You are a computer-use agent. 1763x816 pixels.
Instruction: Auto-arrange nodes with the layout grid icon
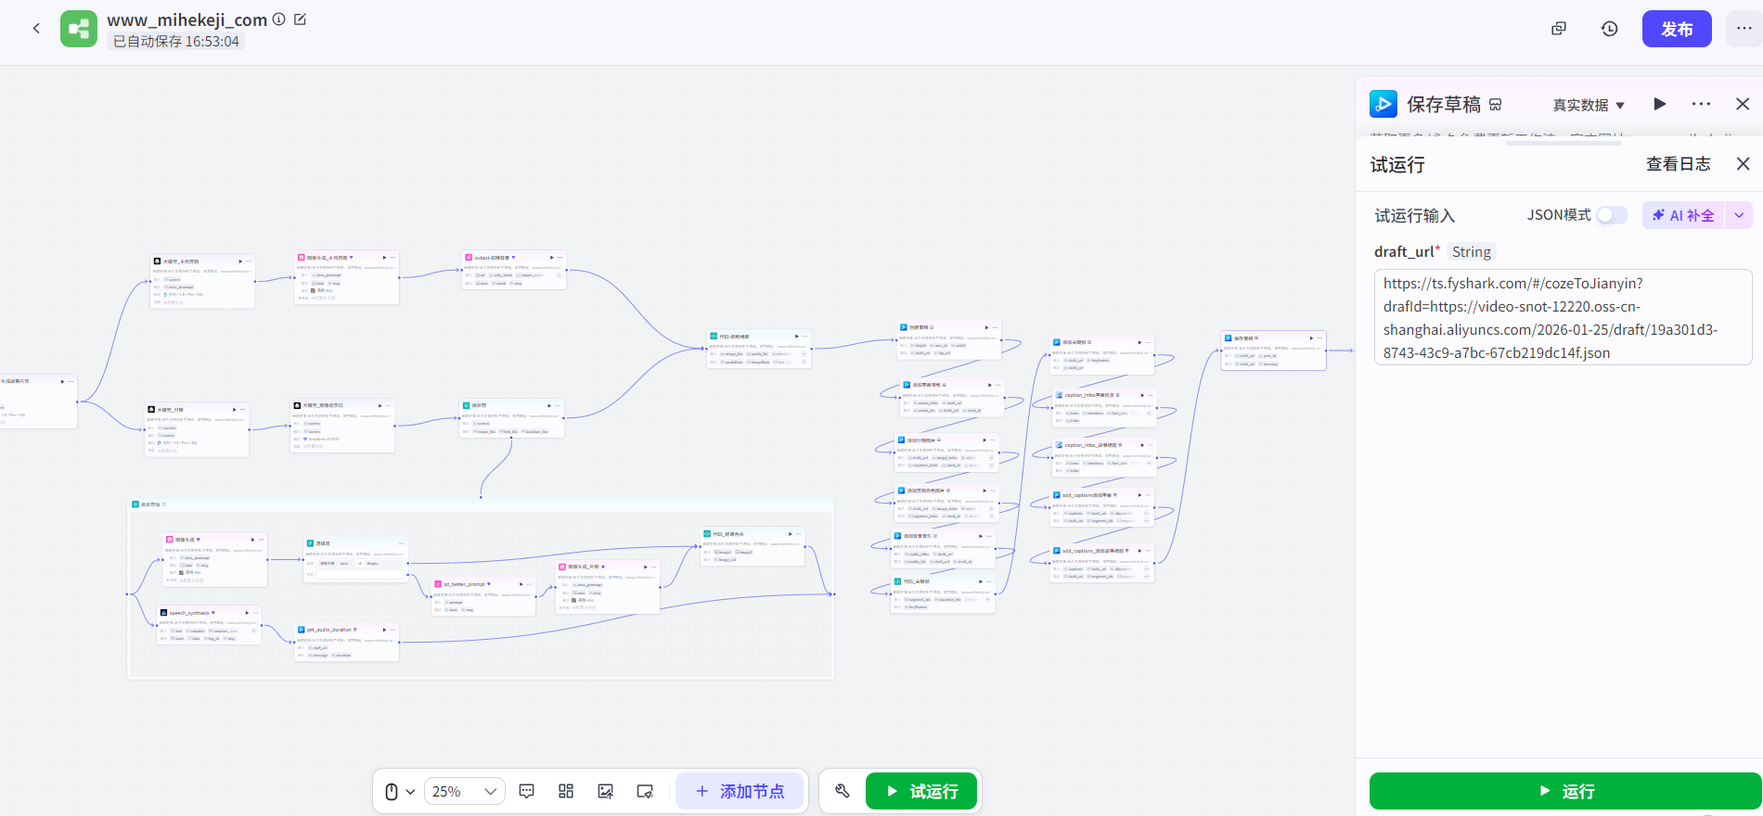(x=566, y=791)
